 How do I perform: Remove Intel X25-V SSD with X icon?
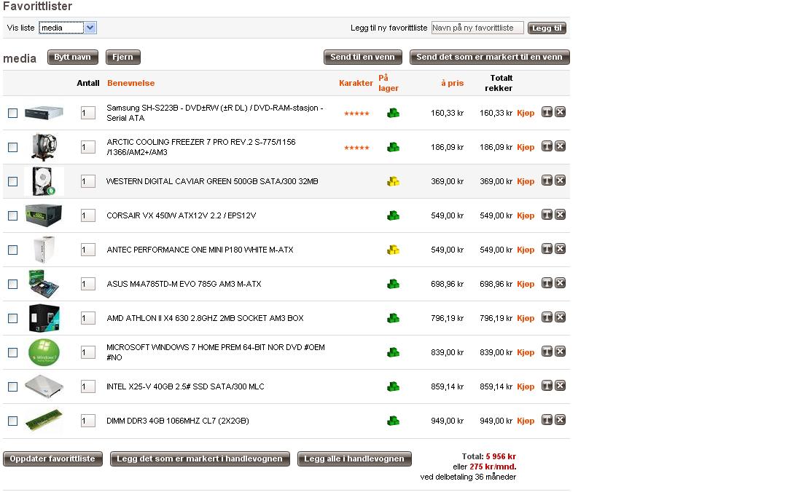(560, 386)
